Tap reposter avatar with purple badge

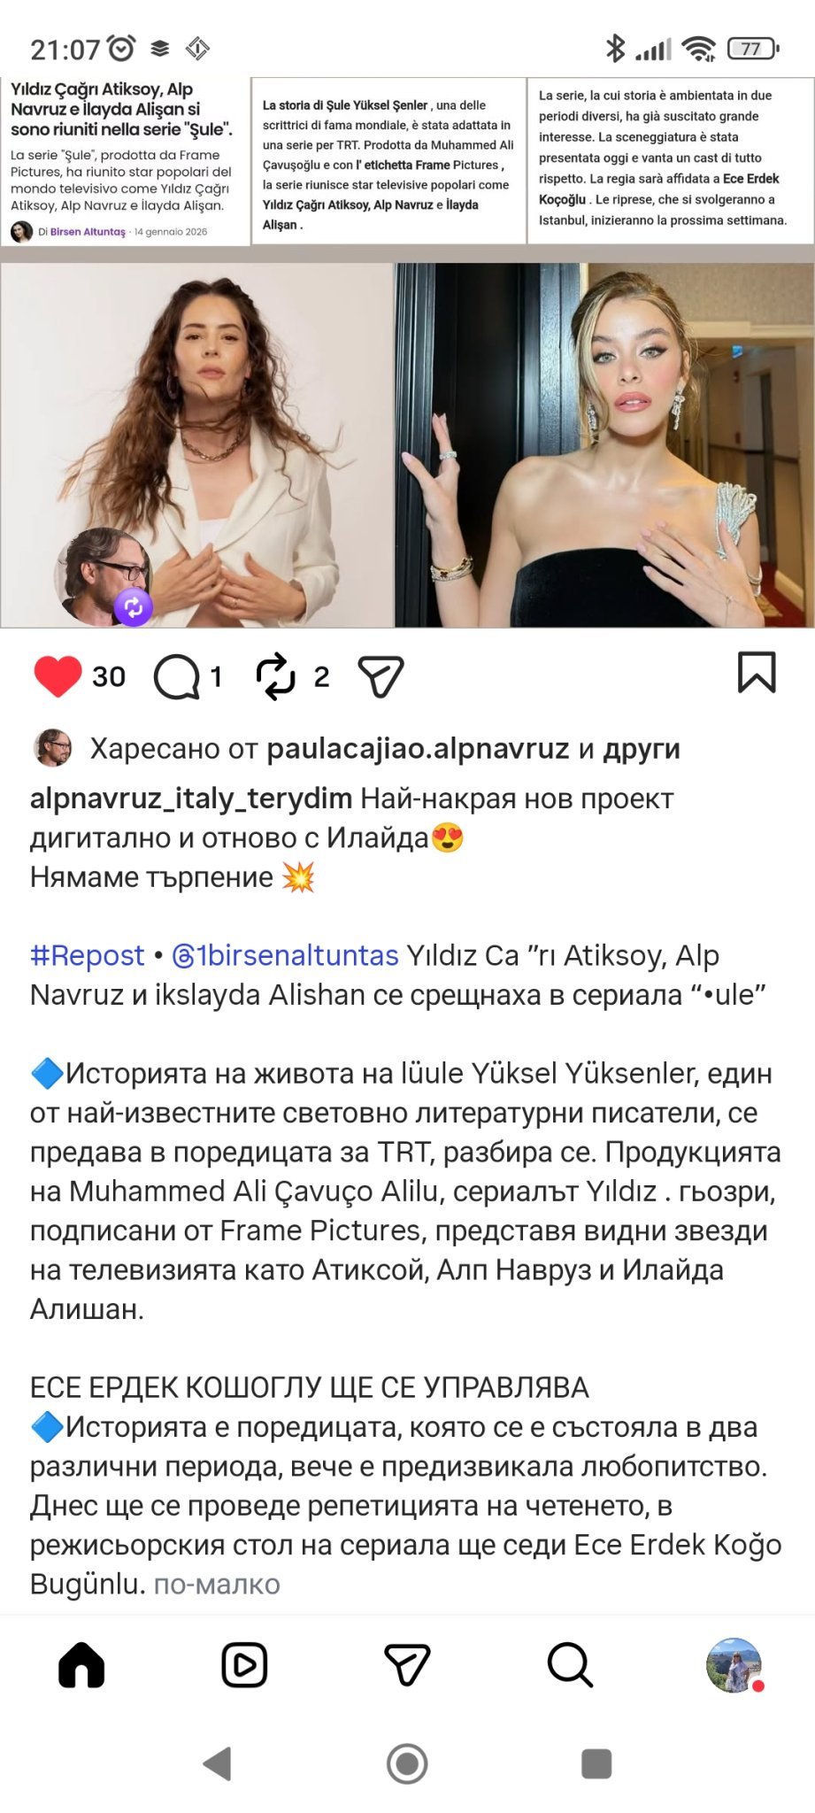(x=104, y=576)
